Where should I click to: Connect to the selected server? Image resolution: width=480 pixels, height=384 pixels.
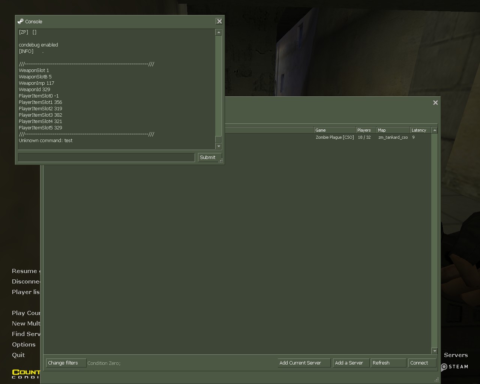click(x=422, y=363)
